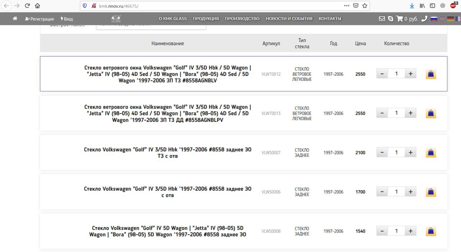This screenshot has width=461, height=252.
Task: Open НОВОСТИ И СОБЫТИЯ menu
Action: click(289, 19)
